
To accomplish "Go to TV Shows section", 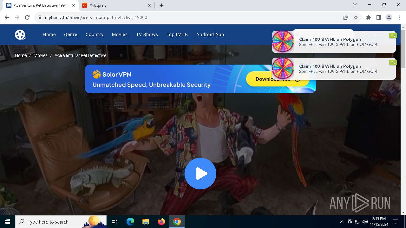I will point(147,35).
